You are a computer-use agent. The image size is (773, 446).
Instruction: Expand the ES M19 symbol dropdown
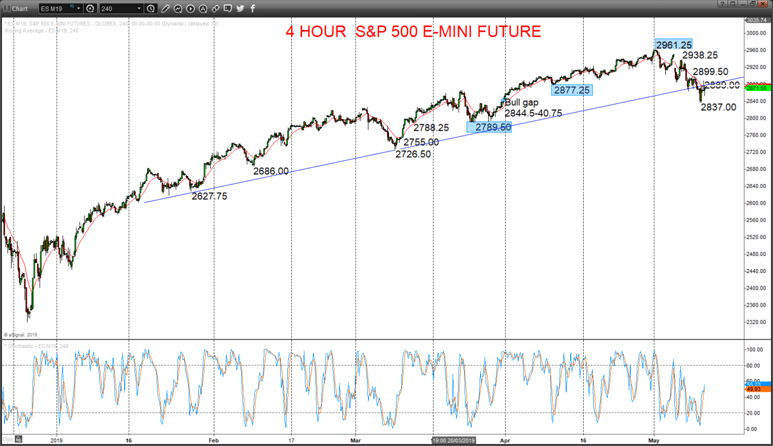pos(79,9)
